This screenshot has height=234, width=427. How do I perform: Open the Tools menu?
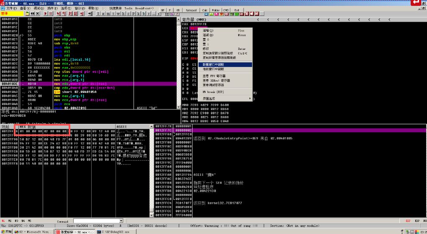pos(128,8)
